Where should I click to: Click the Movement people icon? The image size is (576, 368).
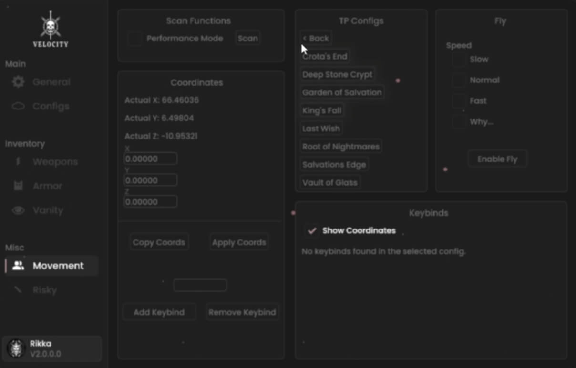click(x=18, y=266)
